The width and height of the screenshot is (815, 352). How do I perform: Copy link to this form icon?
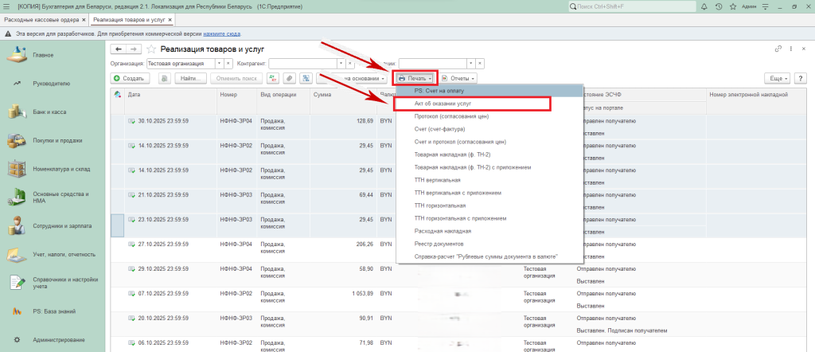point(778,49)
